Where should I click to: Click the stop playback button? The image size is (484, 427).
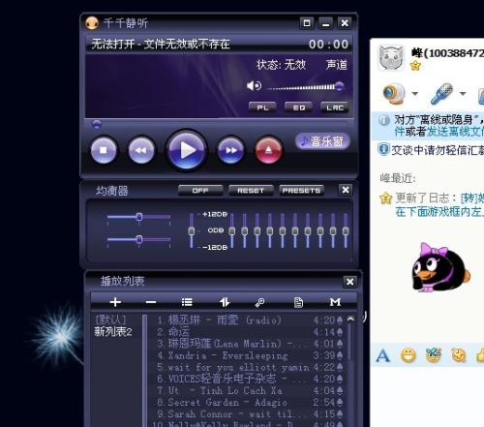click(104, 150)
